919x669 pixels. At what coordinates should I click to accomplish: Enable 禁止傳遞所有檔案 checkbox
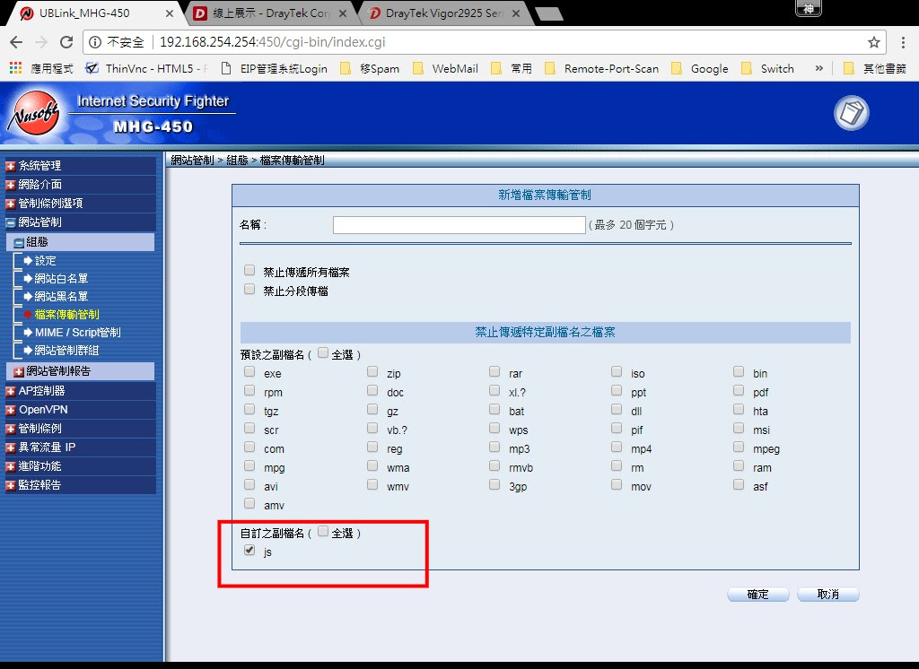pos(249,270)
